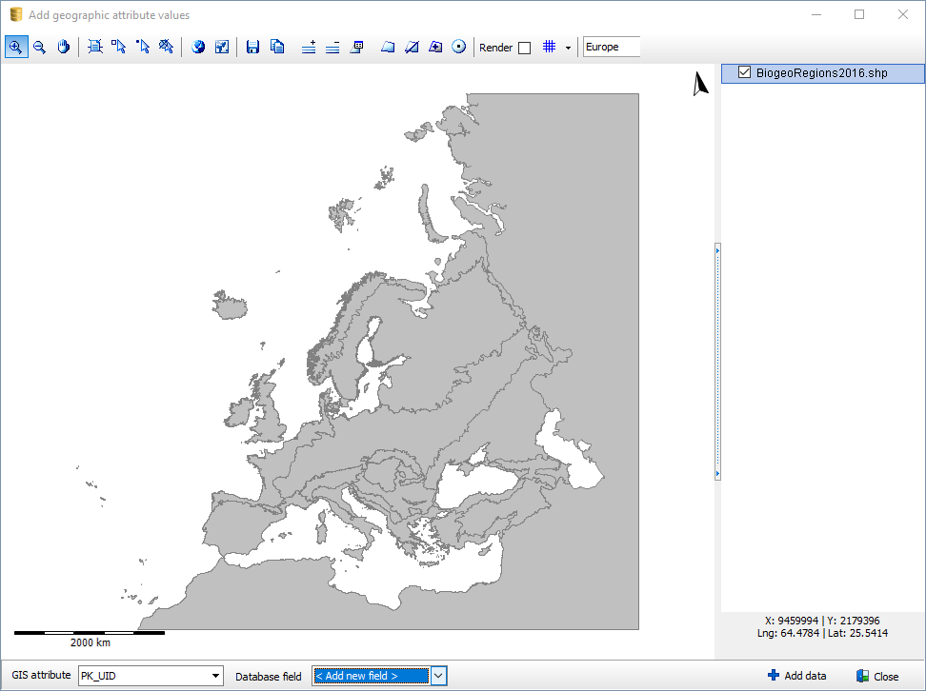The image size is (926, 691).
Task: Expand the Database field combo box
Action: (x=439, y=676)
